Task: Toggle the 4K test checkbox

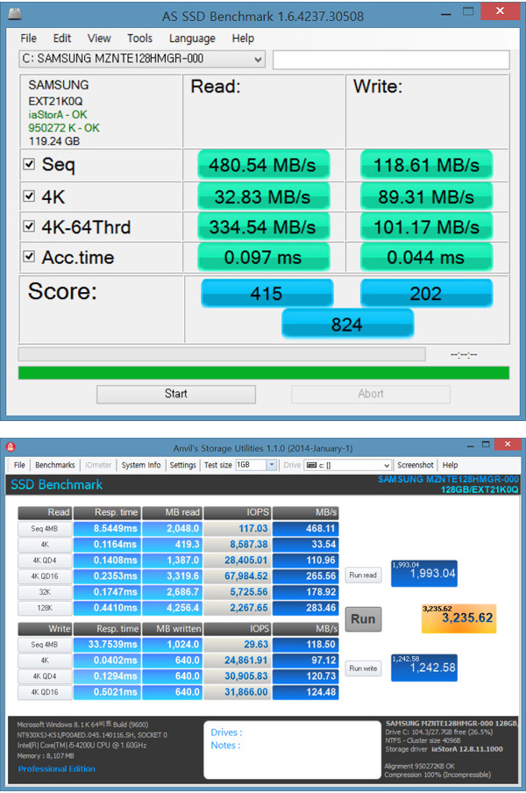Action: (x=29, y=196)
